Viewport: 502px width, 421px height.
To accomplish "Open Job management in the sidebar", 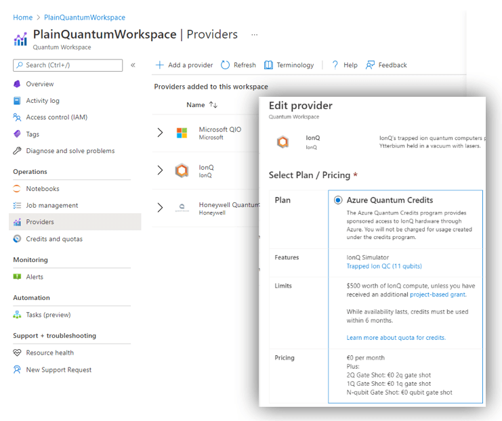I will 52,205.
